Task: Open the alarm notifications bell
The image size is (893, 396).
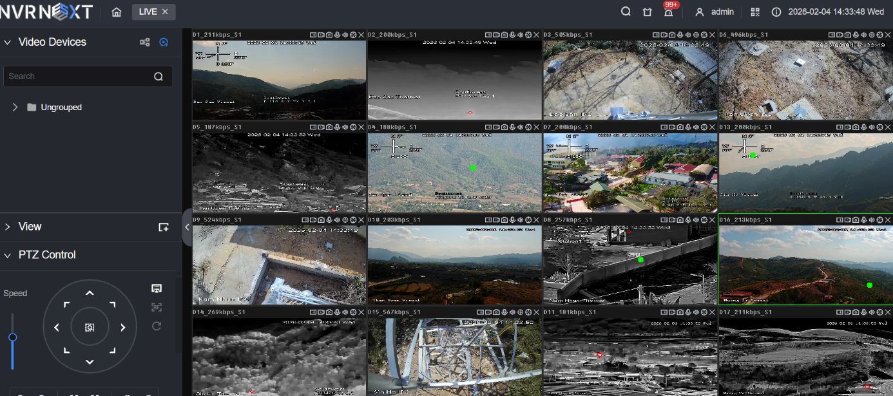Action: [668, 12]
